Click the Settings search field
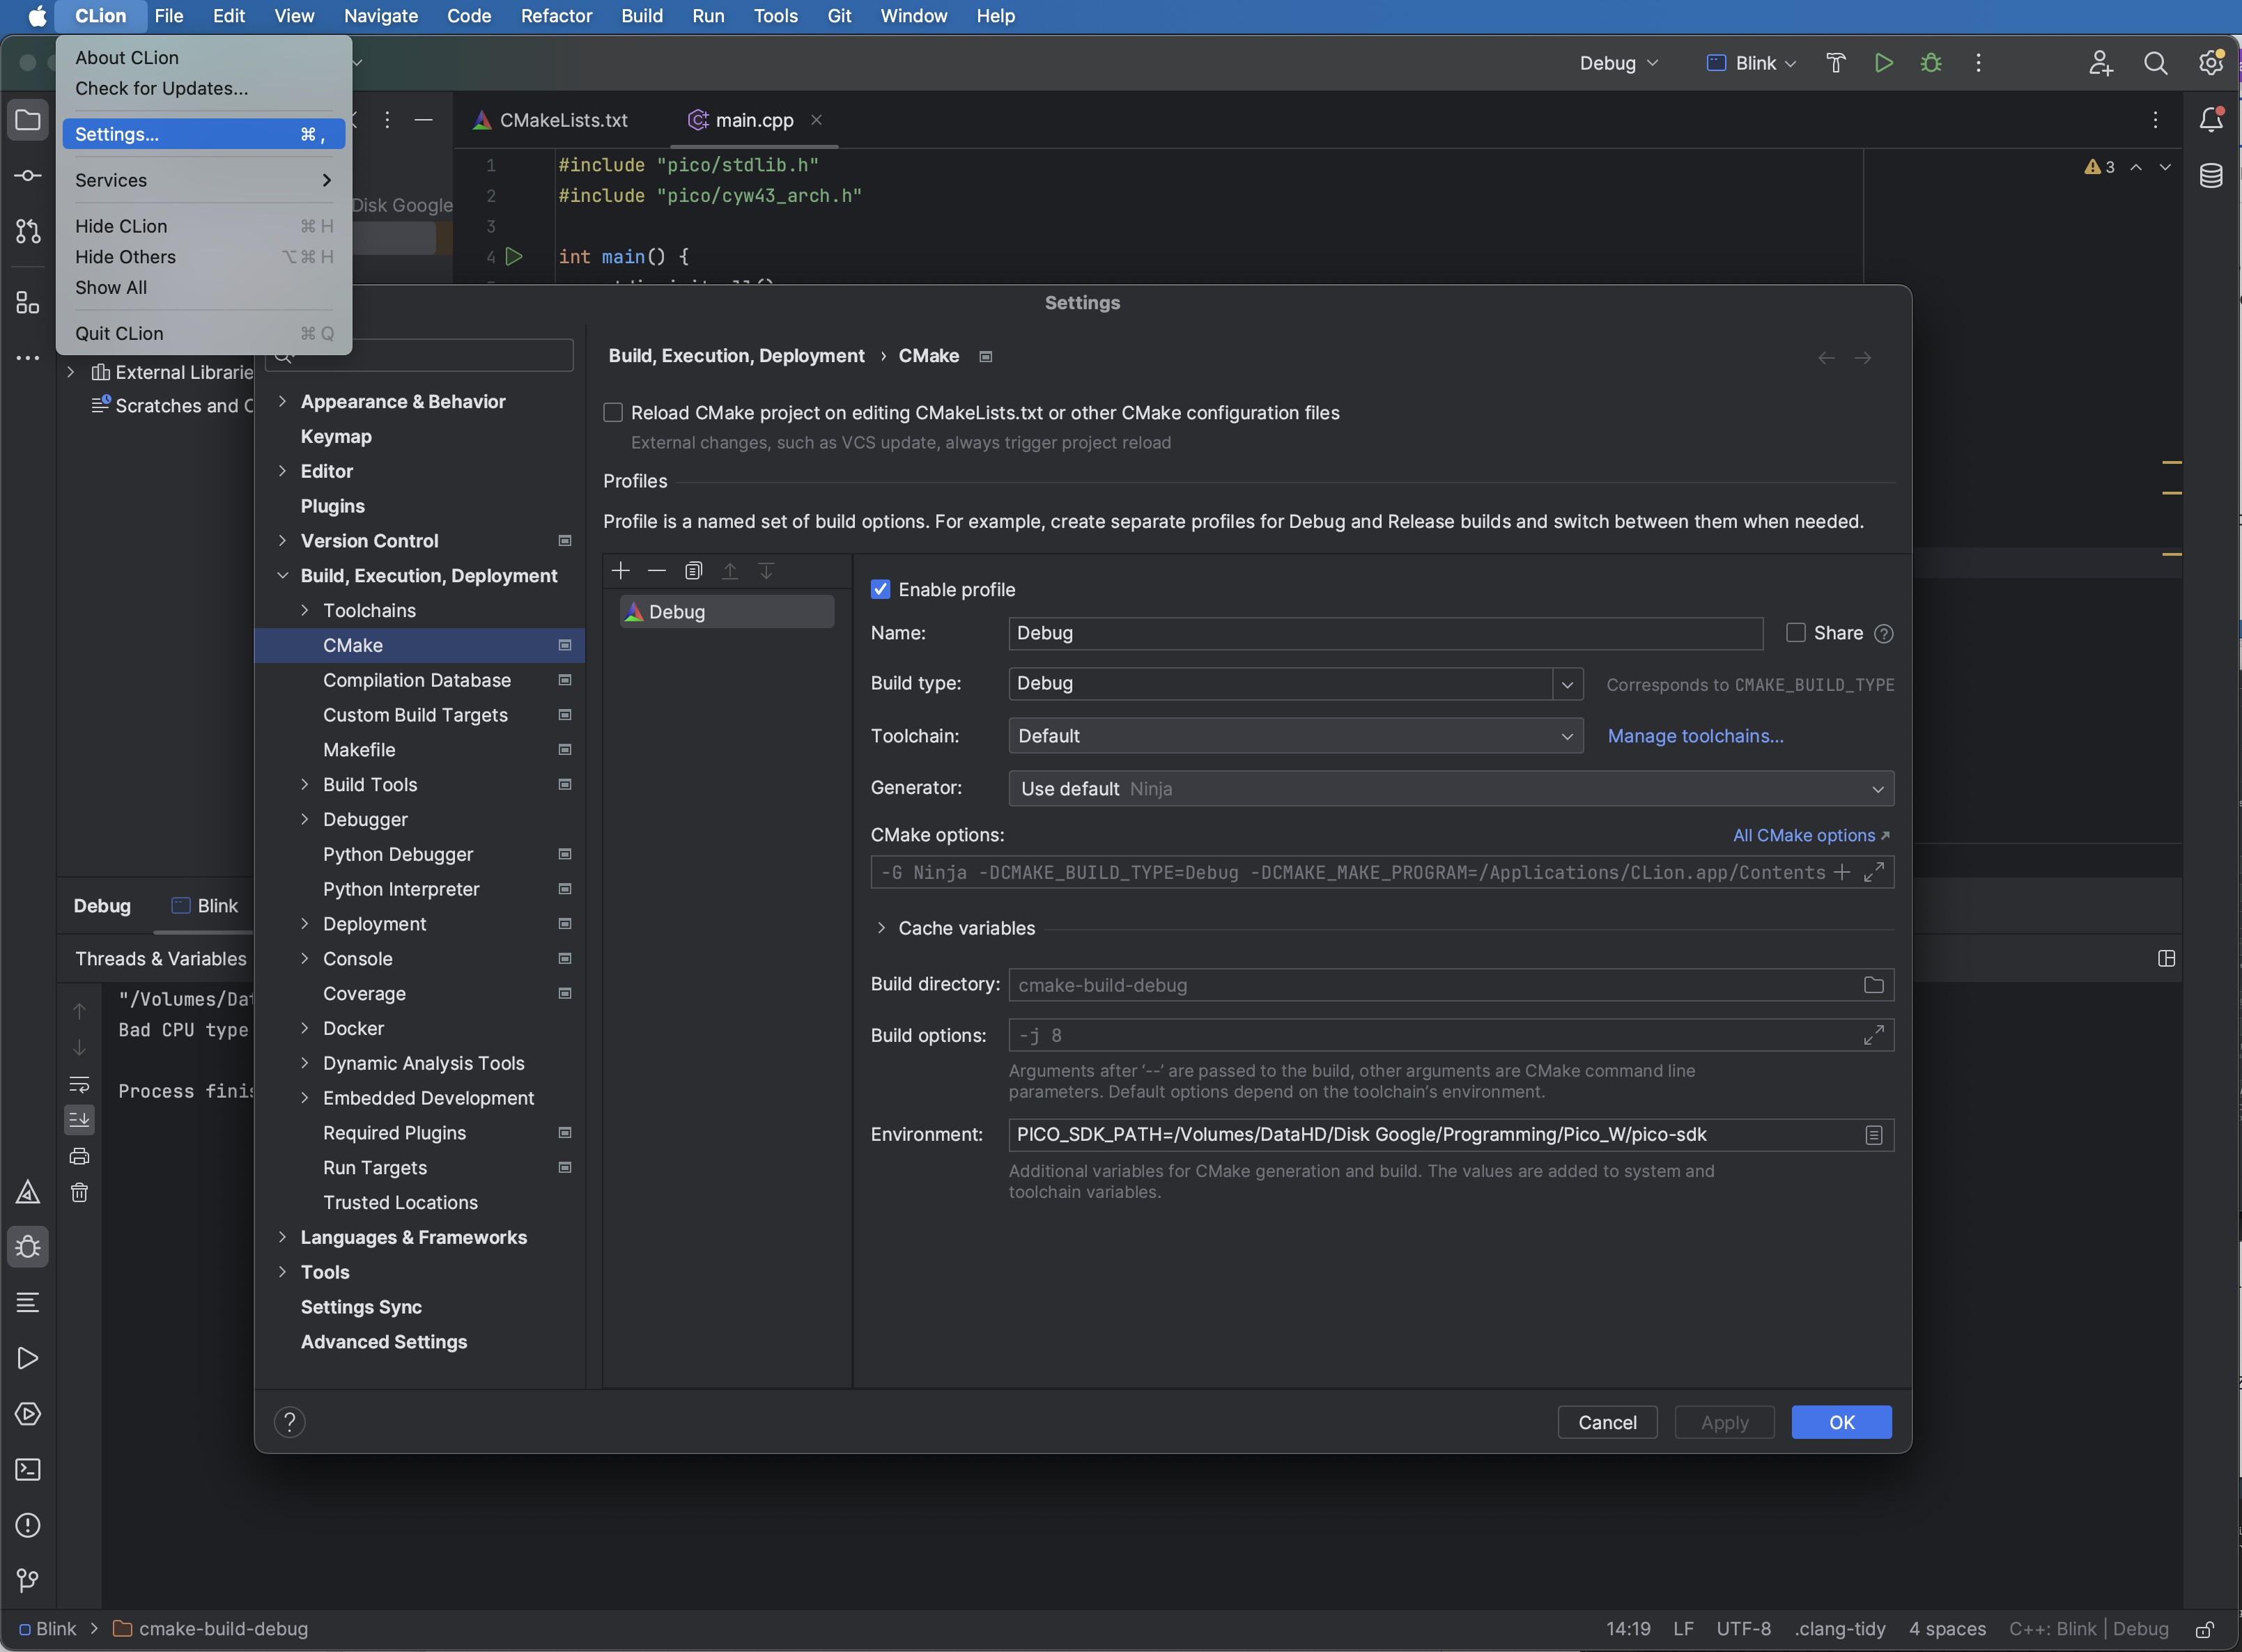 pos(420,355)
